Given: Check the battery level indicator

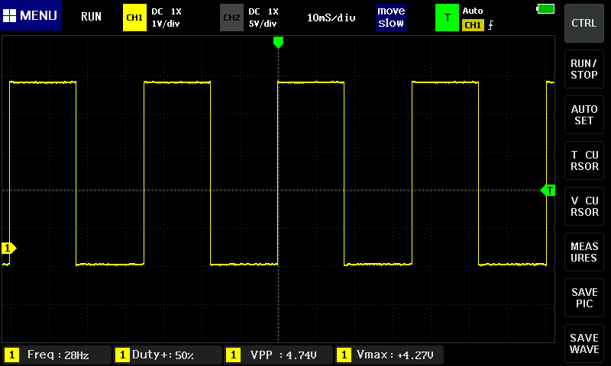Looking at the screenshot, I should [545, 9].
